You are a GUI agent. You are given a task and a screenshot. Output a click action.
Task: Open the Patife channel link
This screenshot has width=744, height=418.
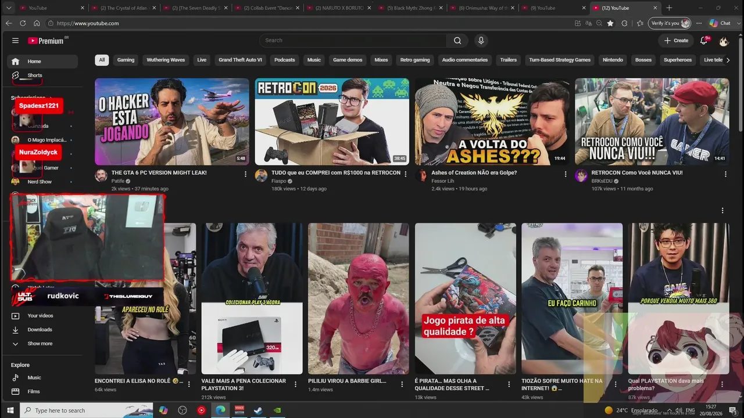click(x=118, y=181)
